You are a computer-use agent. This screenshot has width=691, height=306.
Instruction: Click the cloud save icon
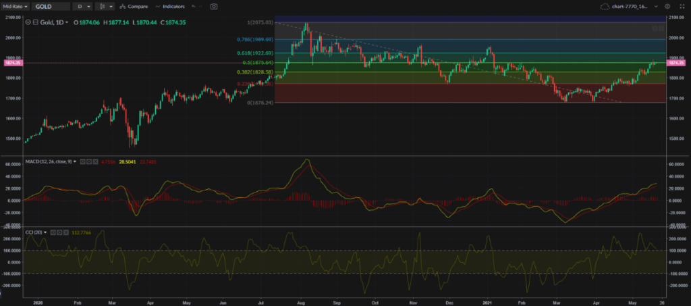tap(603, 6)
